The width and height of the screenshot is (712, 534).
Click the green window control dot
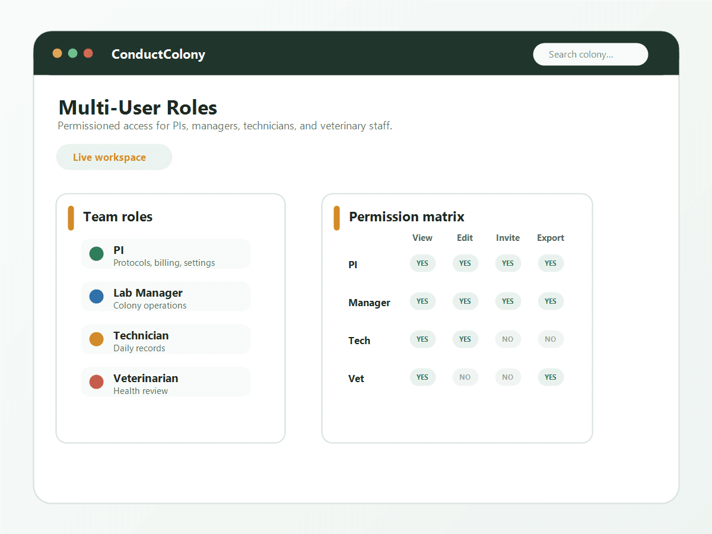[x=73, y=53]
